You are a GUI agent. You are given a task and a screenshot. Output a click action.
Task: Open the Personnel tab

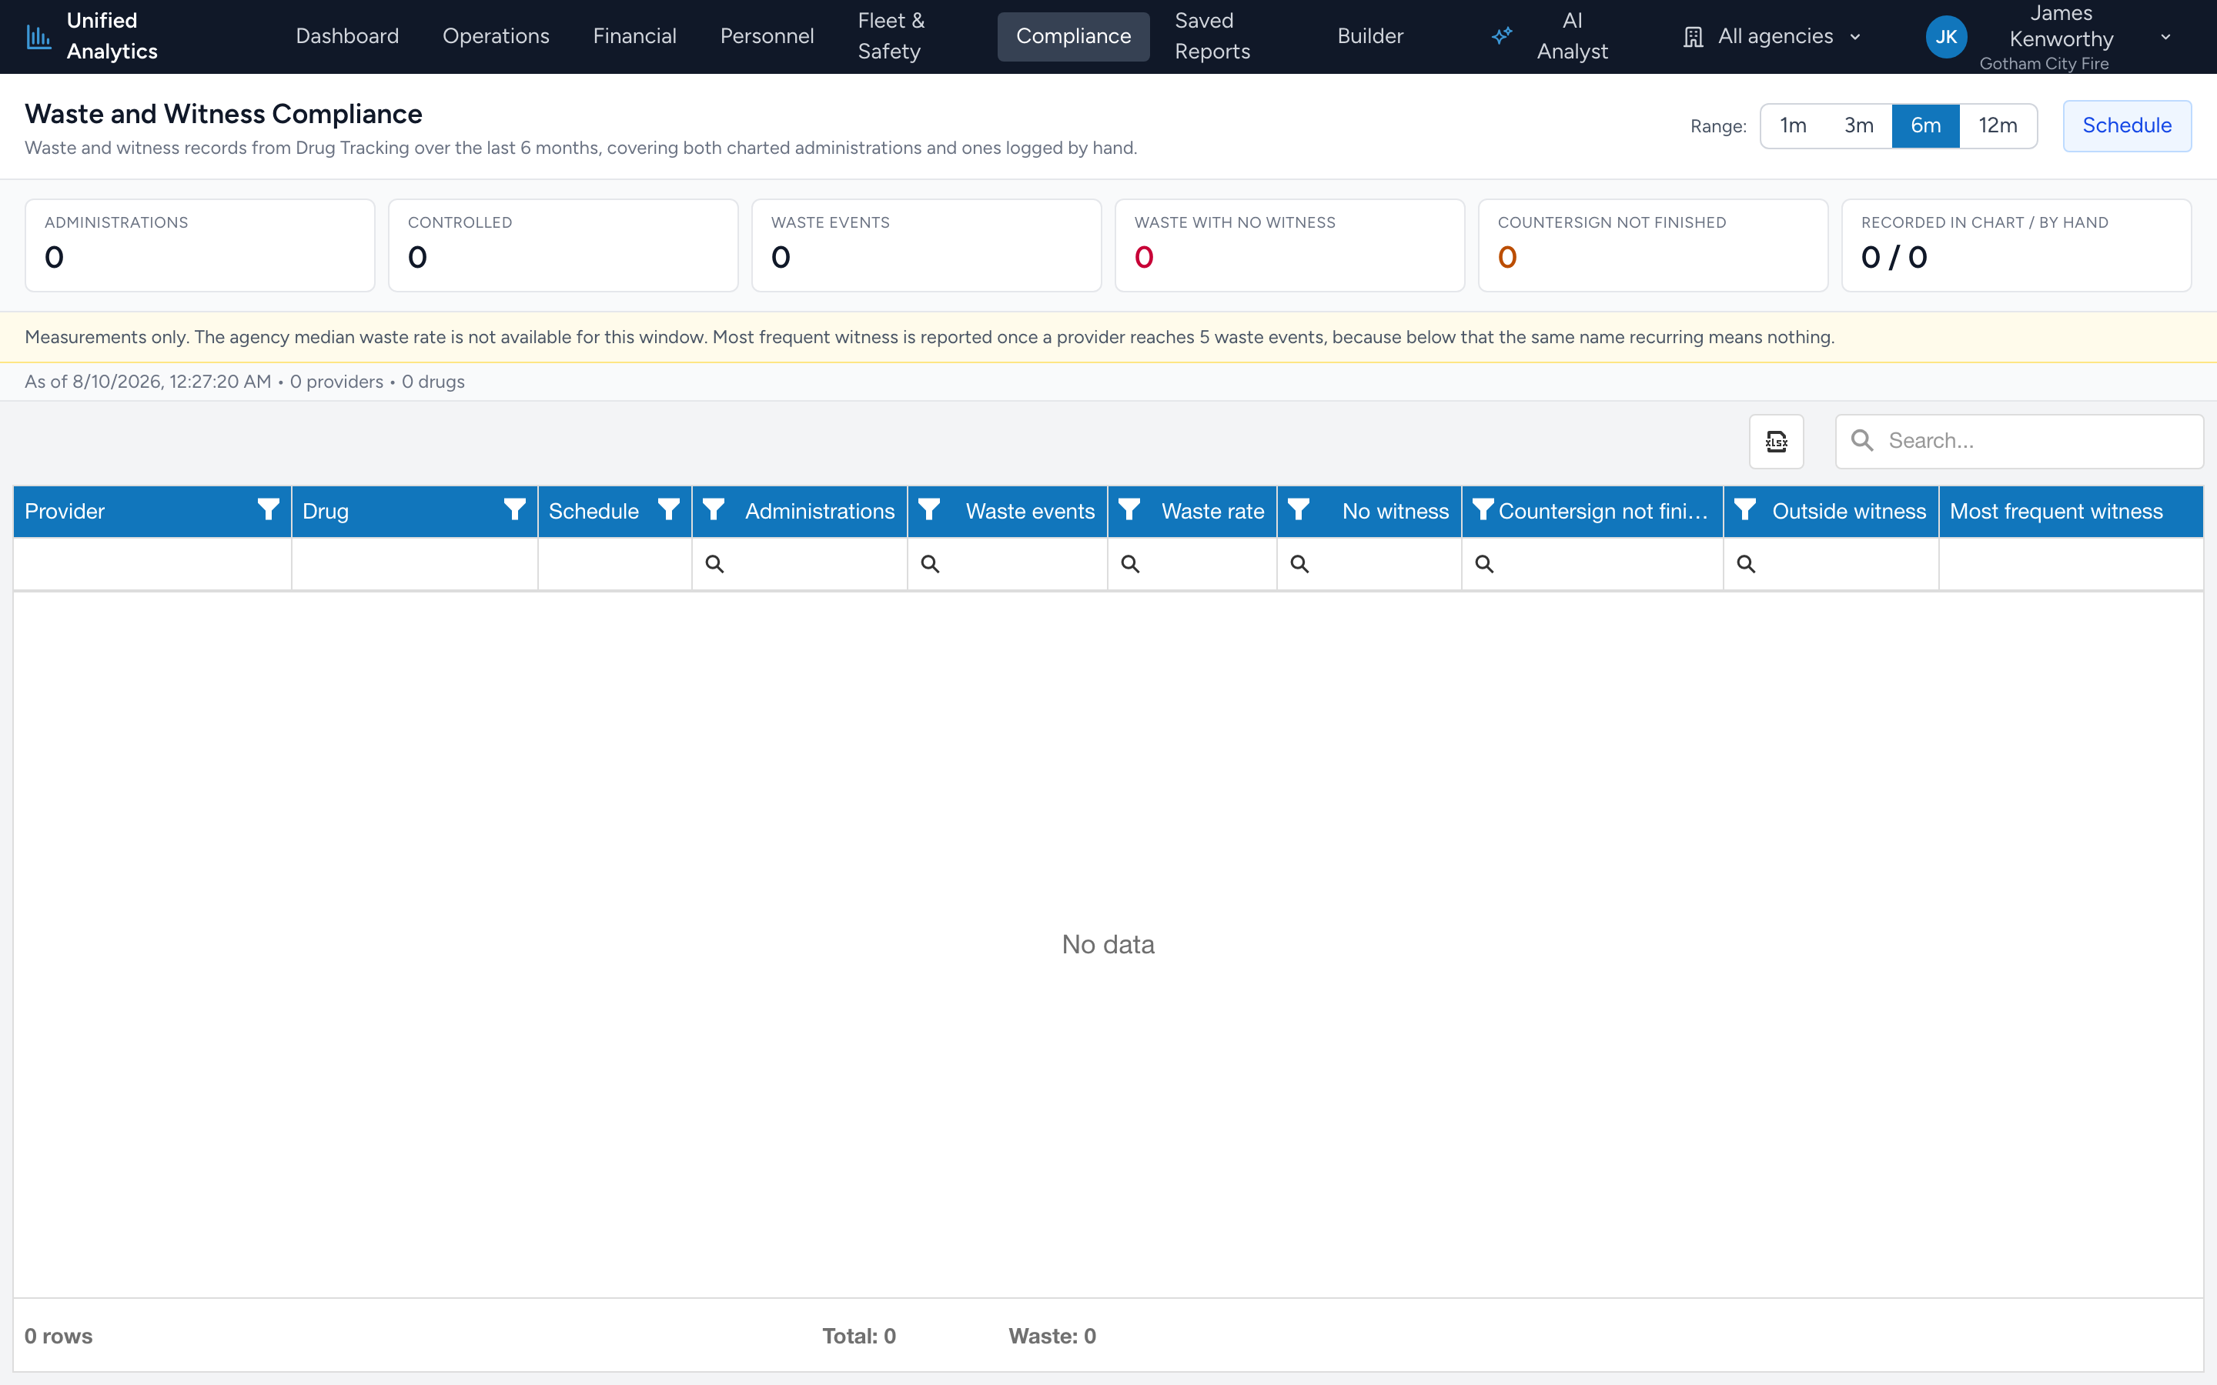(767, 37)
